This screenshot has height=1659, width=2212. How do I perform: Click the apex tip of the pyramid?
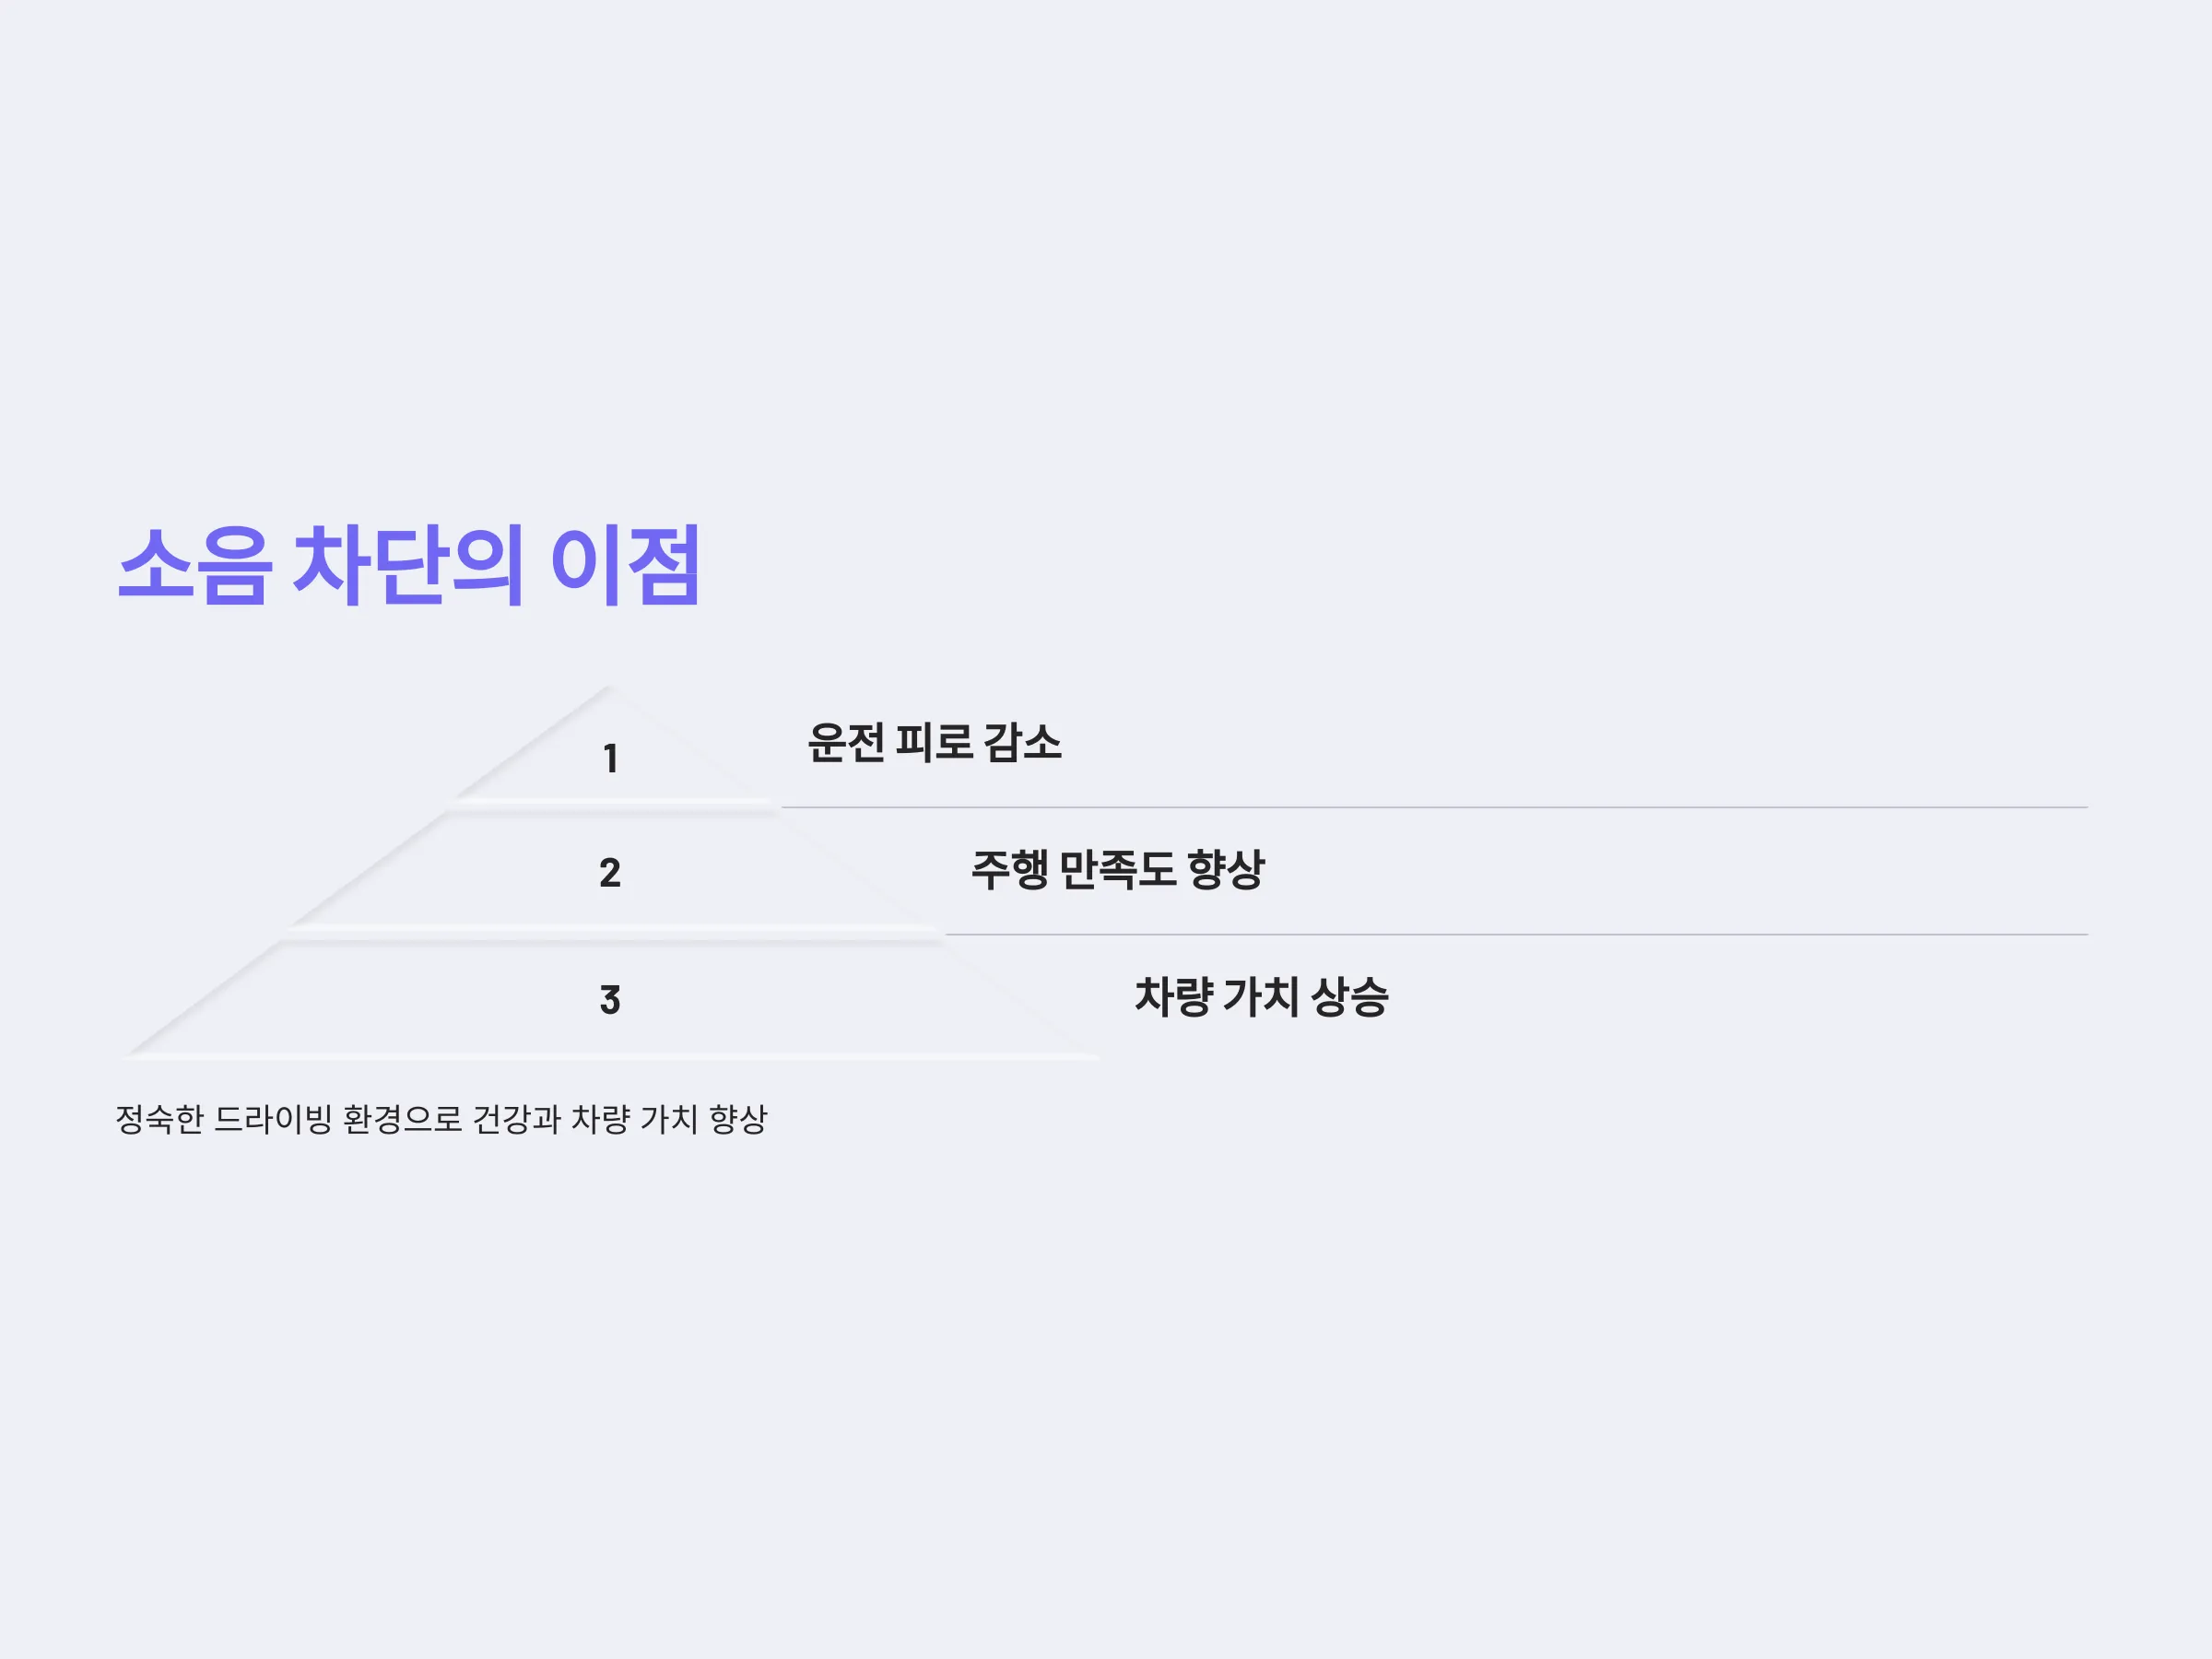609,689
